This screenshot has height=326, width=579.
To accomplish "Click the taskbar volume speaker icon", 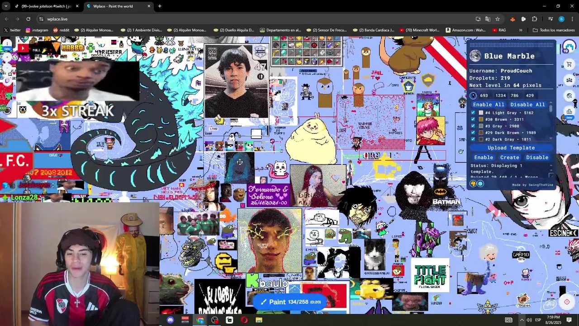I will coord(529,320).
